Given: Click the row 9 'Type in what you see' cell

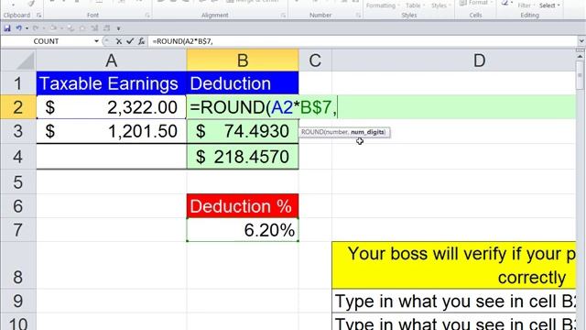Looking at the screenshot, I should pyautogui.click(x=454, y=301).
